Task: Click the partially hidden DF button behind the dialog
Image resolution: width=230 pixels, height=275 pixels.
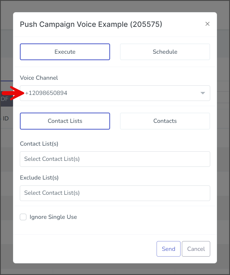Action: (x=7, y=99)
